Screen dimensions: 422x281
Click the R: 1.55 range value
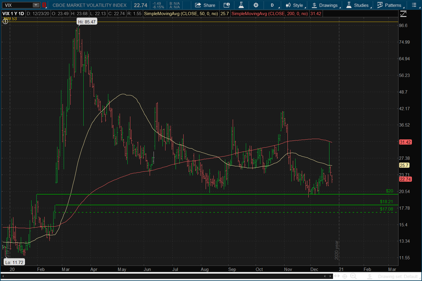pos(134,14)
